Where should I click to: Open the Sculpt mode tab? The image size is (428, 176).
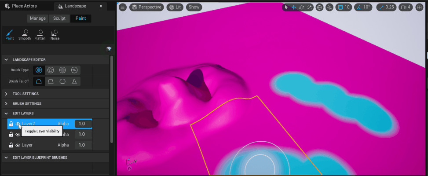(59, 18)
